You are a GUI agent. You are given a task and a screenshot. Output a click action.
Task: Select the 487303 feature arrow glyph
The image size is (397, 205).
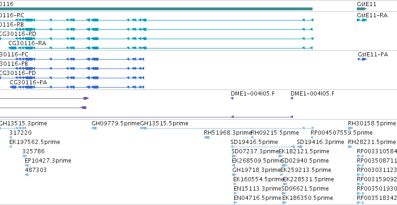[x=27, y=175]
